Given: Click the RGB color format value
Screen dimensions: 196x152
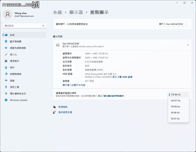Looking at the screenshot, I should coord(87,66).
